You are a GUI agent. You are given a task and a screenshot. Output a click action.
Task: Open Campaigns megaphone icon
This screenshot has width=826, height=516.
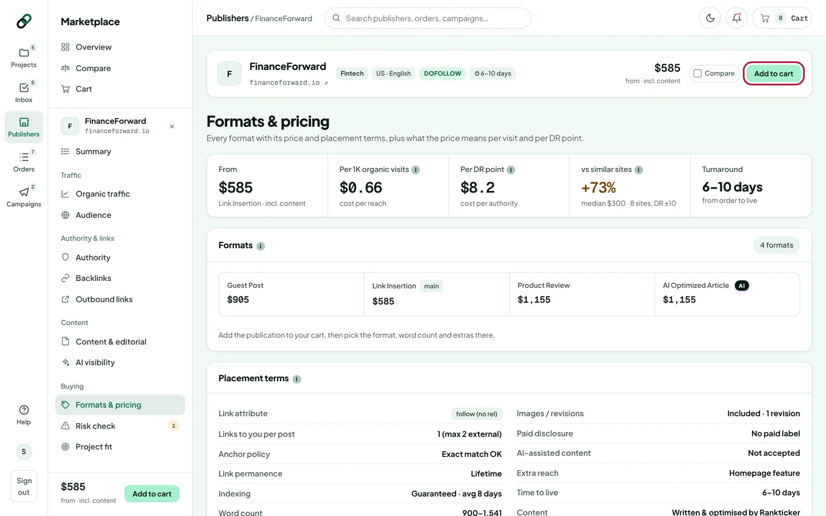click(24, 197)
